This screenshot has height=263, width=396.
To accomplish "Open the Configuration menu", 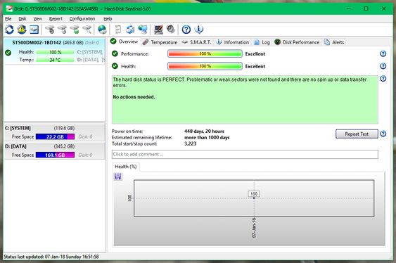I will [82, 19].
